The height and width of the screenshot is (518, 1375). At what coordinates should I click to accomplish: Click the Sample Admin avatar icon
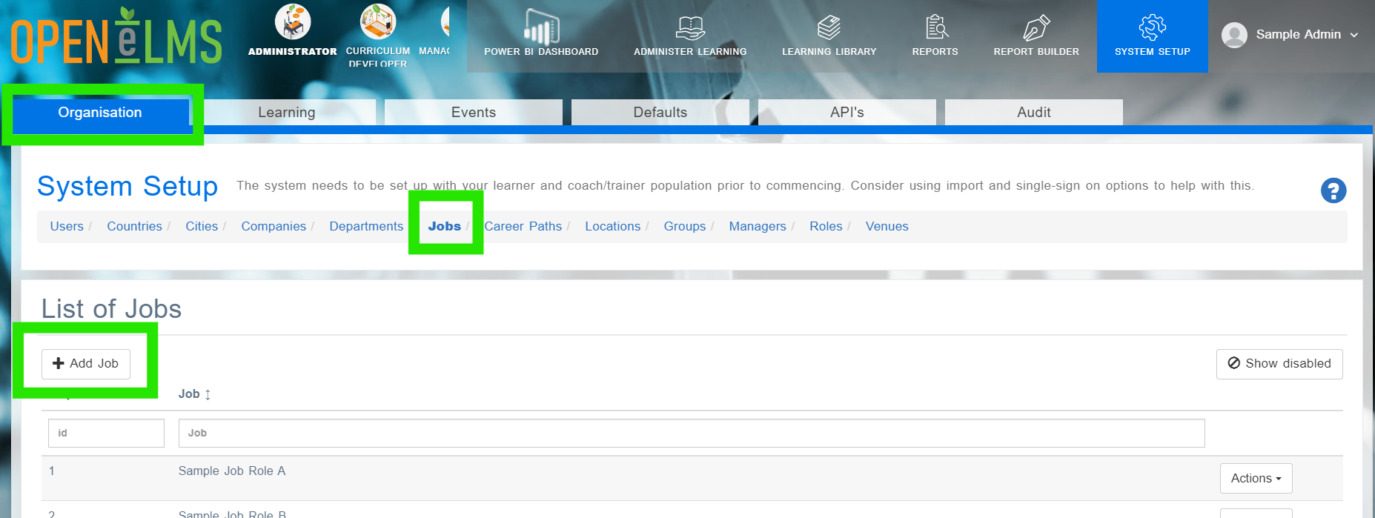point(1234,35)
